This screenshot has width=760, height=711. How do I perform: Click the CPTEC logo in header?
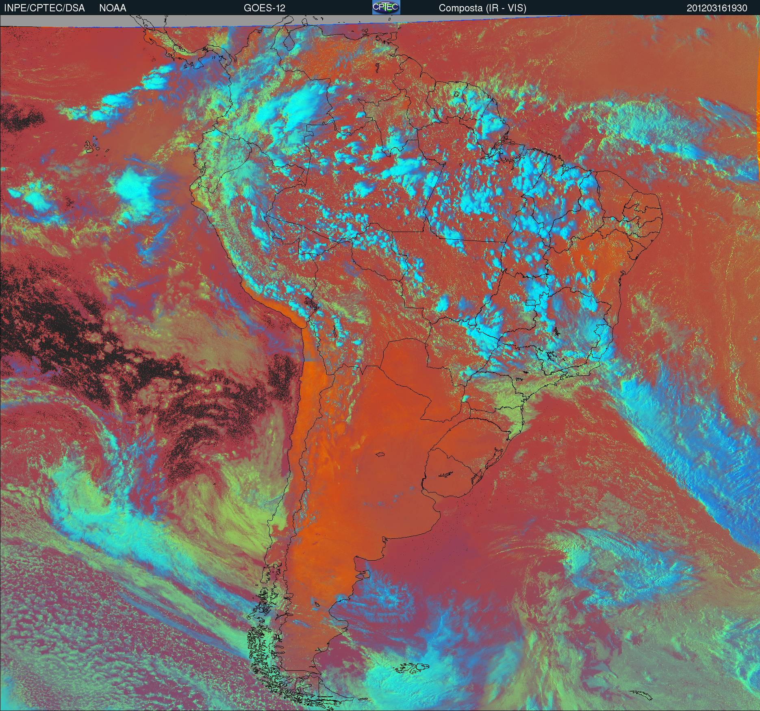(386, 7)
